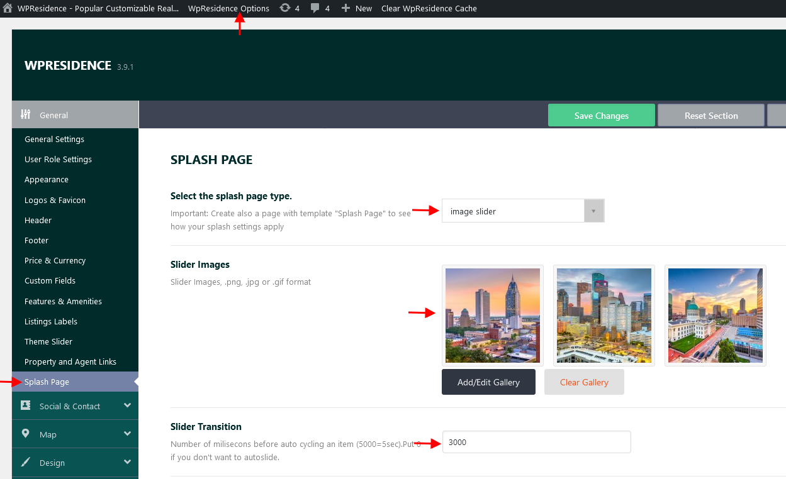Click the General section sliders icon
The width and height of the screenshot is (786, 479).
(26, 114)
